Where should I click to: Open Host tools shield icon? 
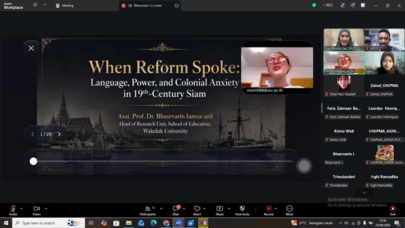coord(242,208)
